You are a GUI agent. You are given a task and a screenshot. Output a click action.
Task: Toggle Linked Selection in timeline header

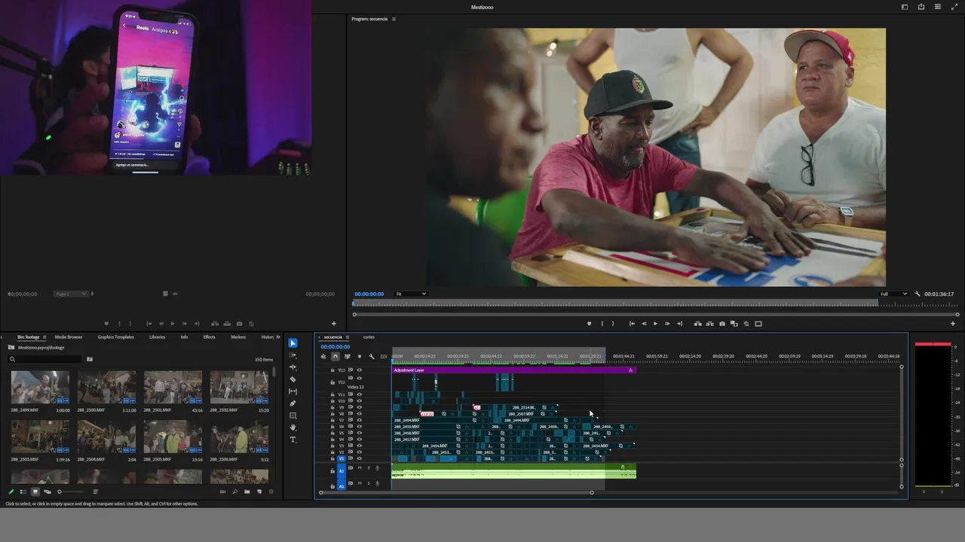click(x=348, y=356)
